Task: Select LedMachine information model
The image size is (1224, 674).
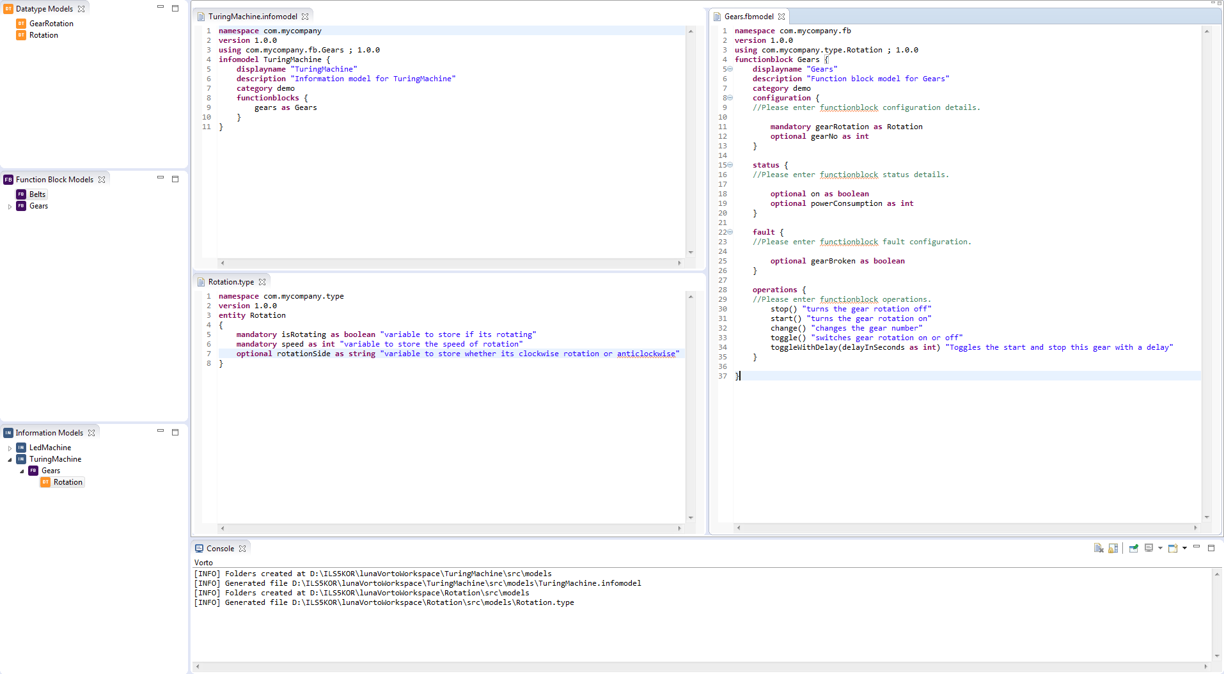Action: click(50, 448)
